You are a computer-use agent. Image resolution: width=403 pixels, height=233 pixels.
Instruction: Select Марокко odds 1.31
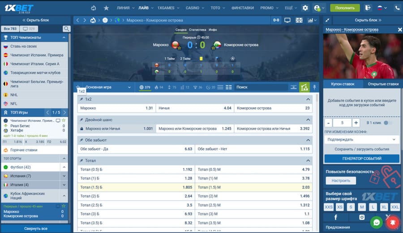(x=116, y=108)
